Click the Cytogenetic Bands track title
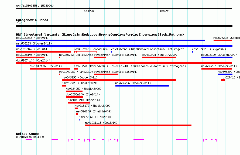This screenshot has width=240, height=155. (x=32, y=20)
